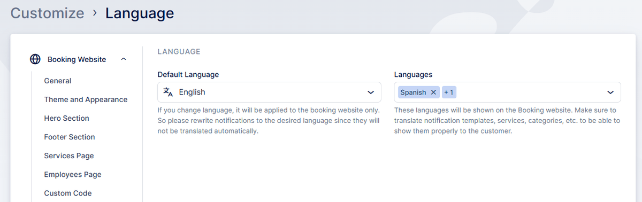The width and height of the screenshot is (642, 202).
Task: Click the globe icon beside Booking Website
Action: tap(35, 59)
